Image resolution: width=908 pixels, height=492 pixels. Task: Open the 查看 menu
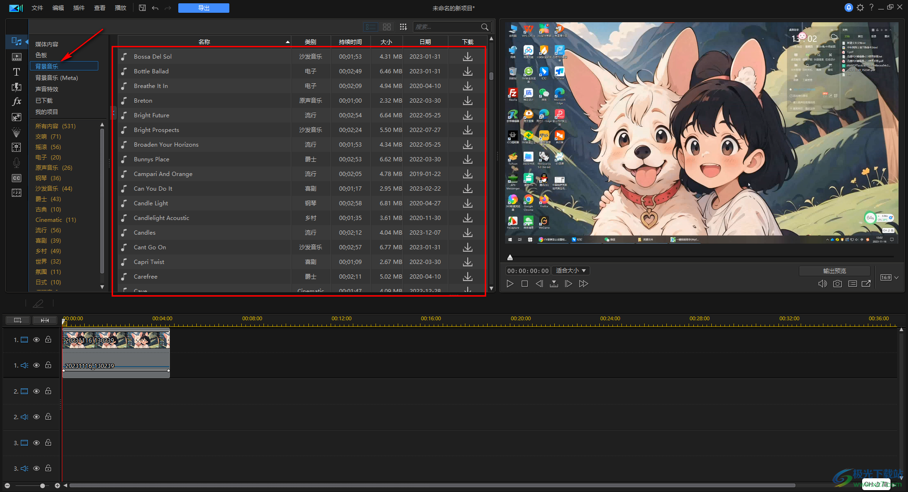100,8
